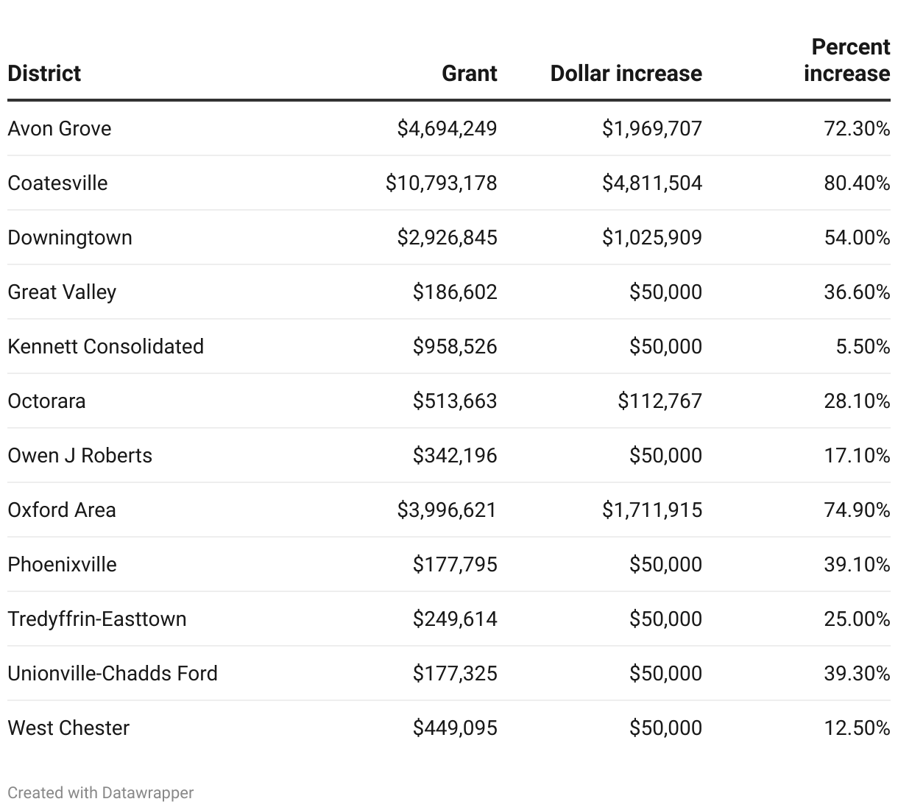
Task: Click Great Valley's 36.60% value
Action: coord(858,292)
